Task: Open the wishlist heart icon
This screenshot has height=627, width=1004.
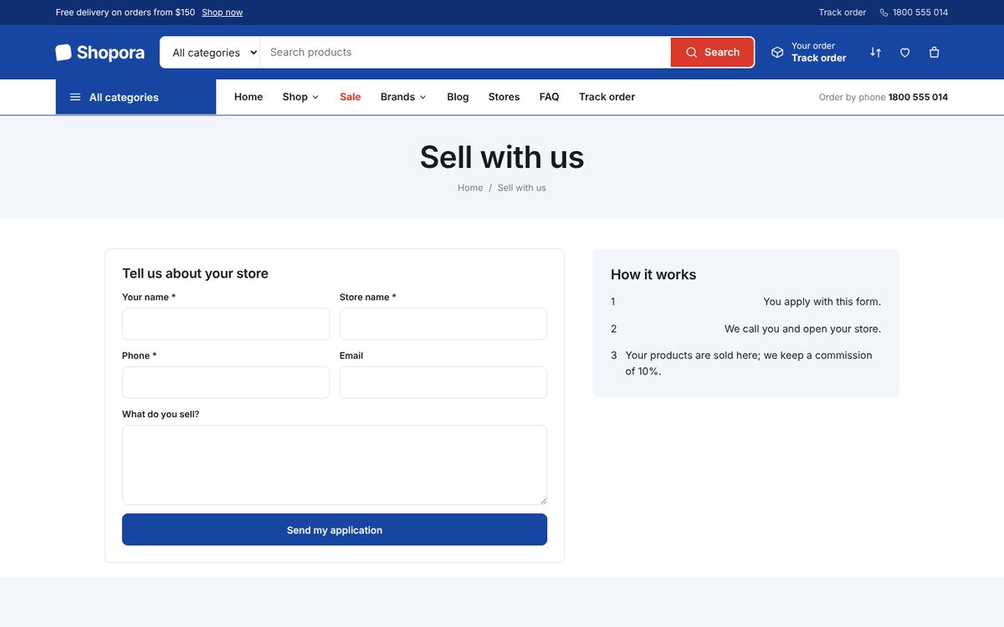Action: (x=904, y=52)
